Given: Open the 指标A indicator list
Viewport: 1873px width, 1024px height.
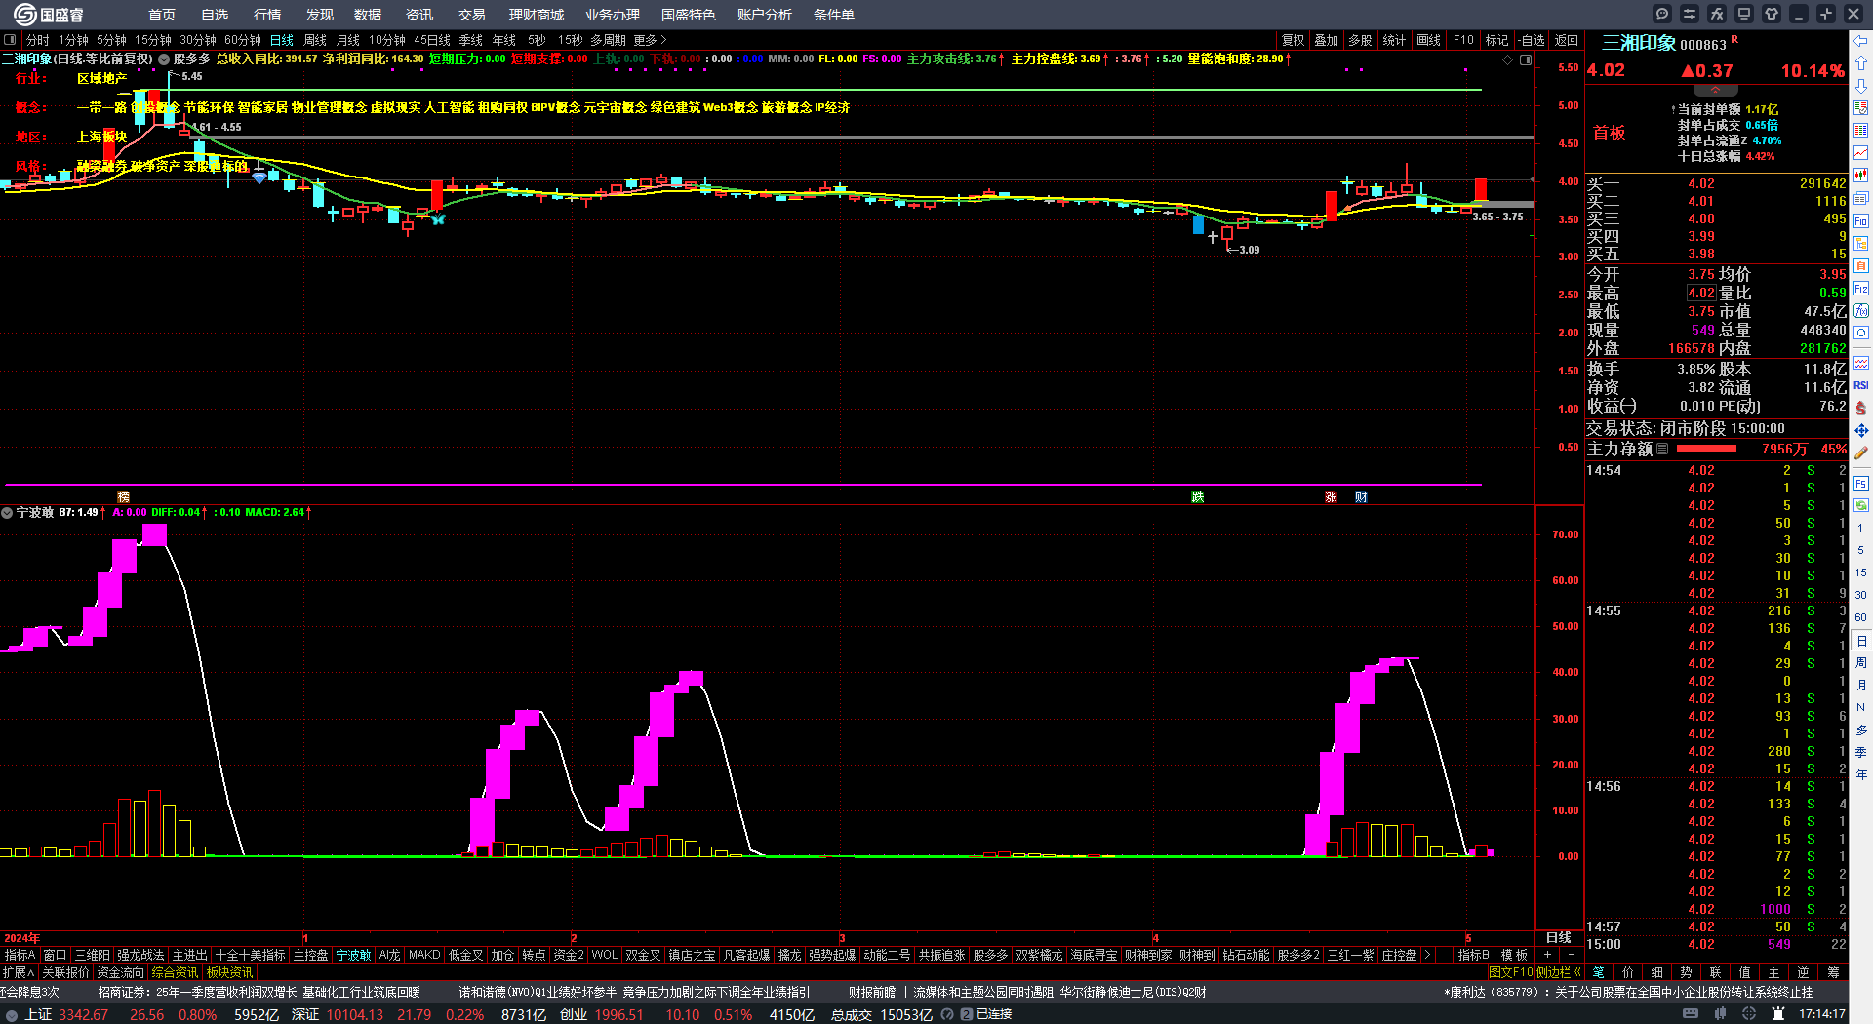Looking at the screenshot, I should pyautogui.click(x=20, y=955).
